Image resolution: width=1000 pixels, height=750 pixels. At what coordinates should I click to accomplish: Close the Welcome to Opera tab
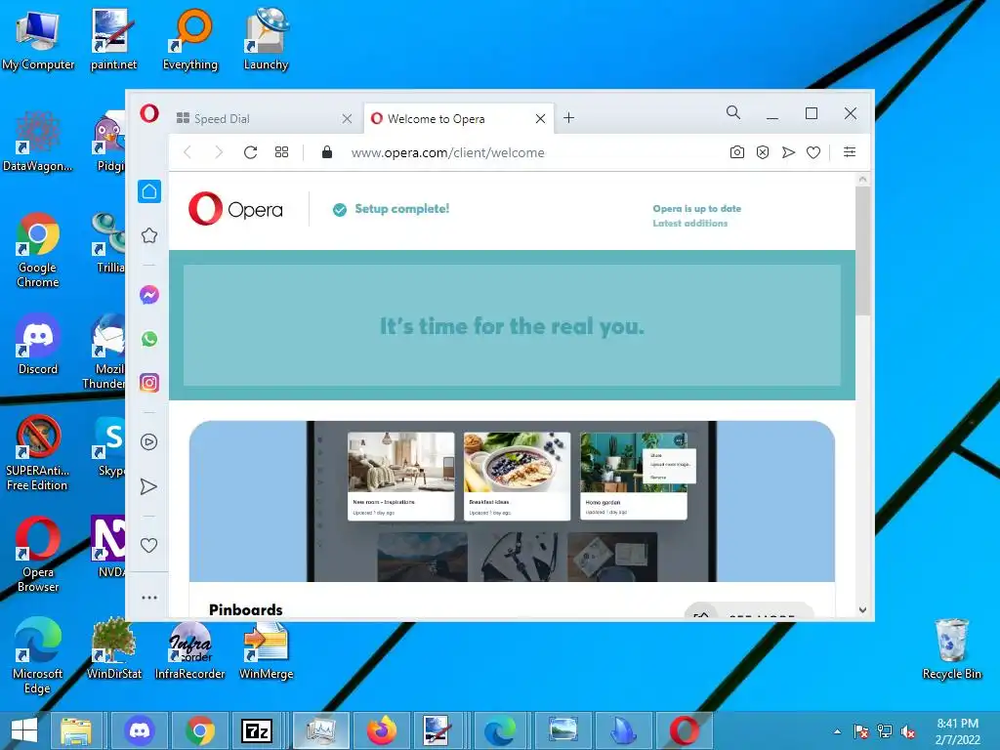[x=540, y=118]
